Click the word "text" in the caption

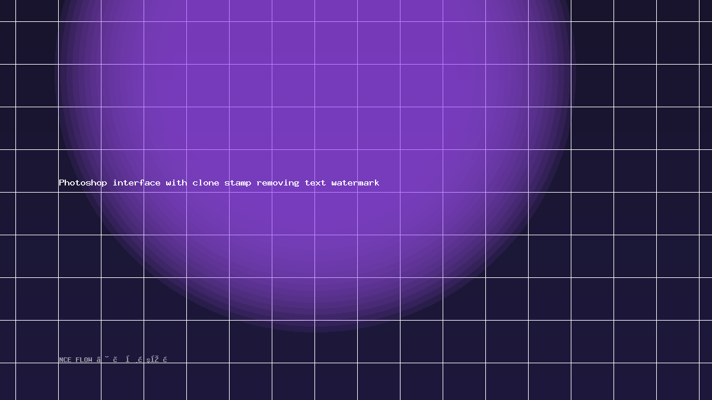tap(315, 183)
